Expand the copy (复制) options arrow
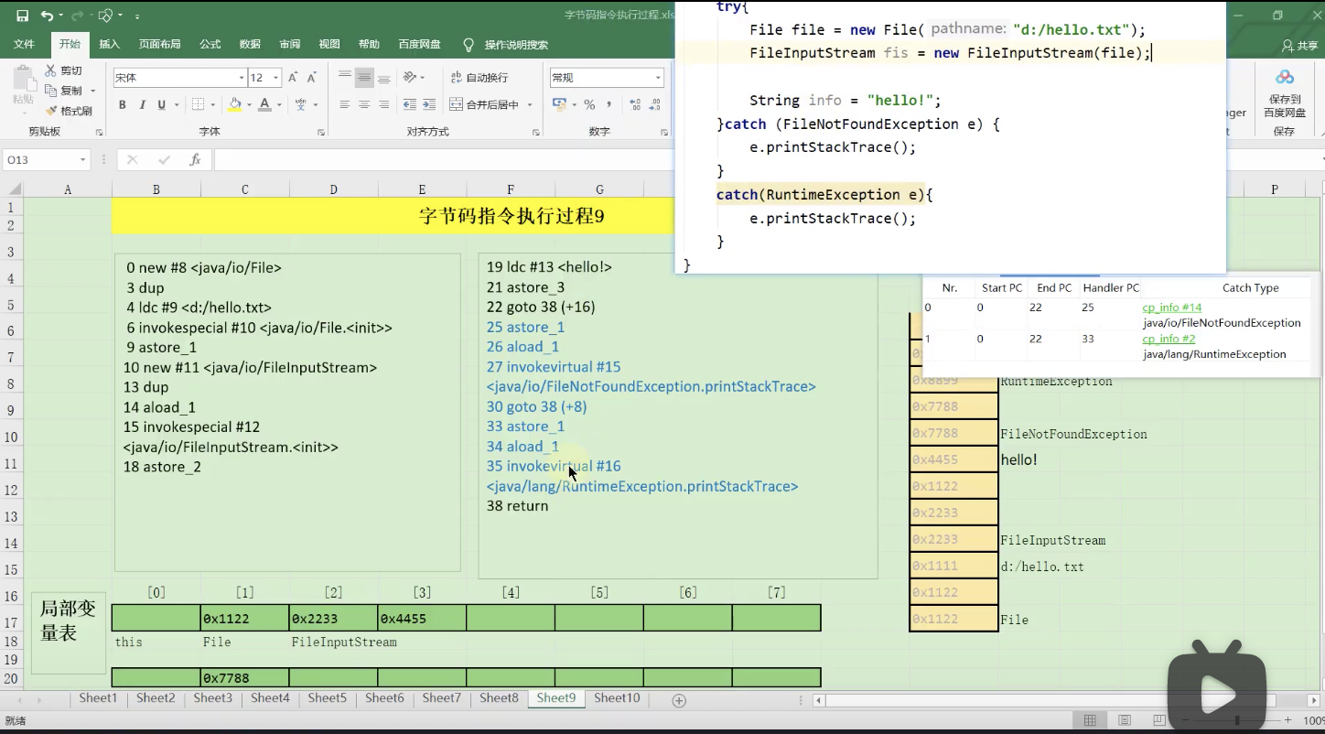Image resolution: width=1325 pixels, height=734 pixels. point(92,92)
